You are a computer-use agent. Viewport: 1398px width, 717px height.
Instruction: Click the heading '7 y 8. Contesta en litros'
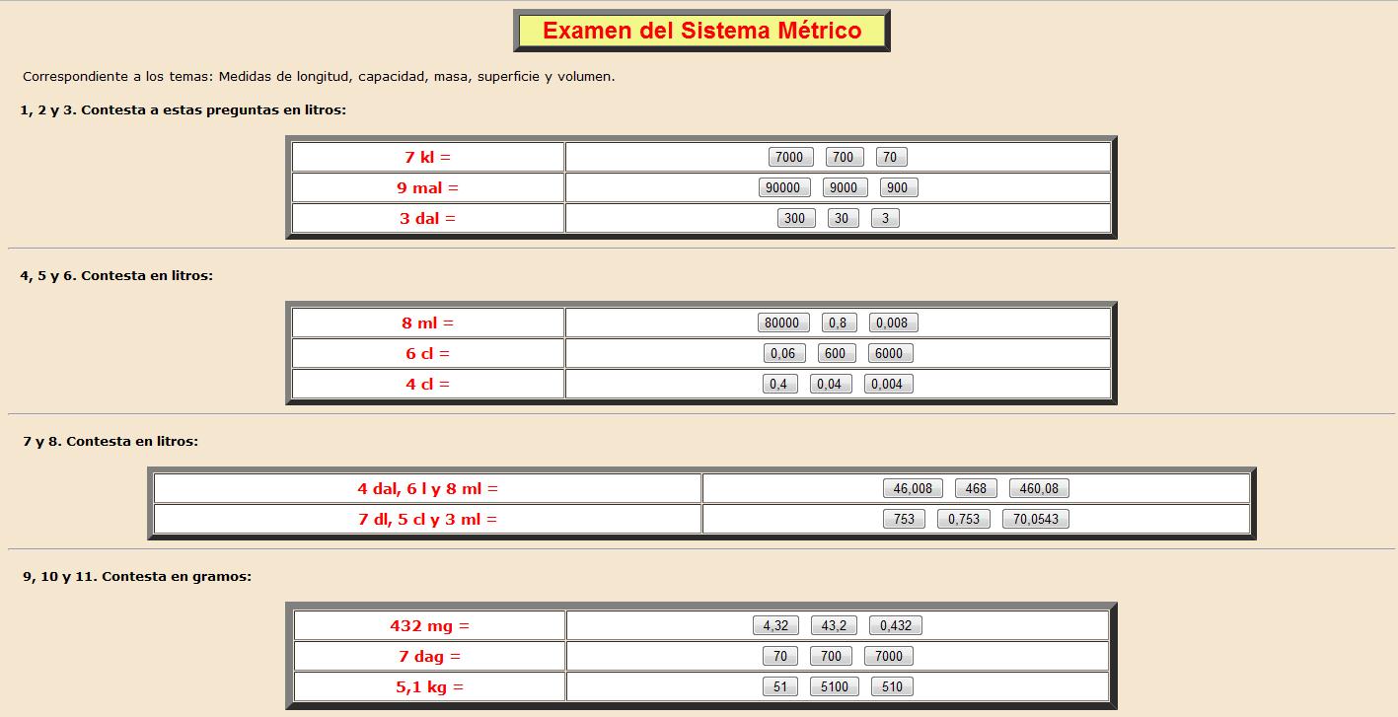110,442
